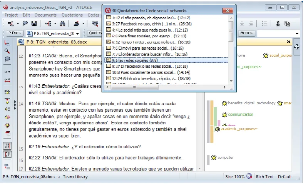Toggle line numbers 99/100 button
The width and height of the screenshot is (303, 184).
click(7, 146)
